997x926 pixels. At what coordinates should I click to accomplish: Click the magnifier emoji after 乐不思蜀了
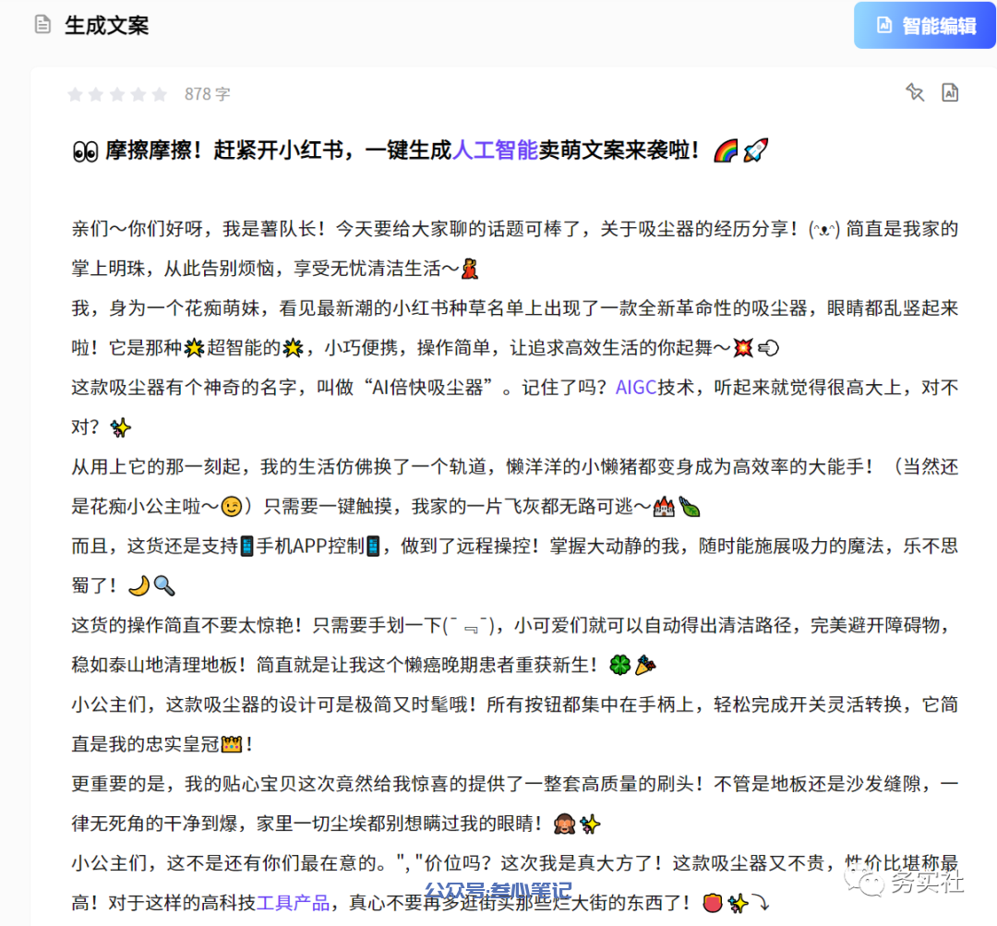coord(164,585)
